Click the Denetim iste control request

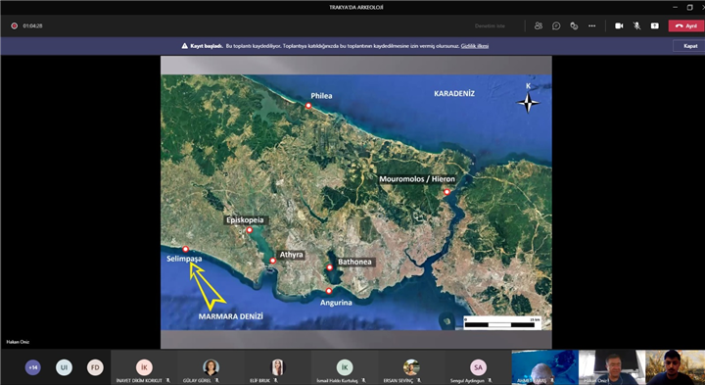(490, 26)
